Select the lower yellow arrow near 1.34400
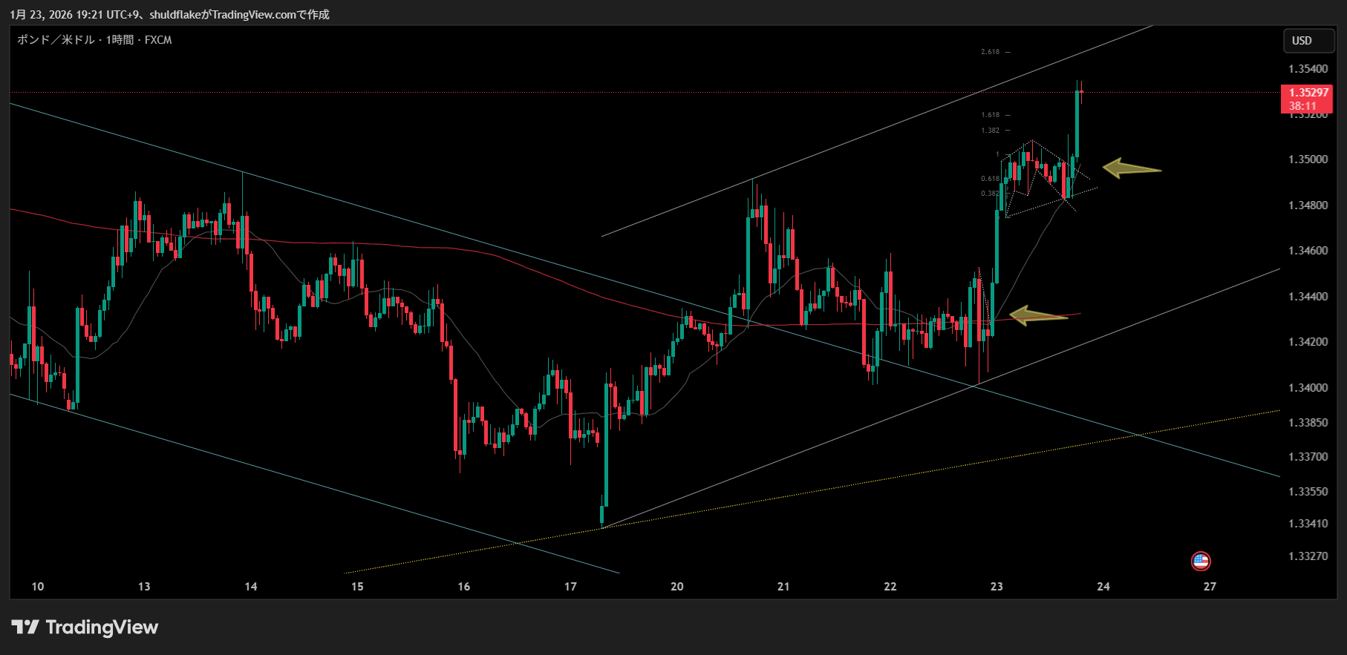The image size is (1347, 655). [x=1038, y=316]
